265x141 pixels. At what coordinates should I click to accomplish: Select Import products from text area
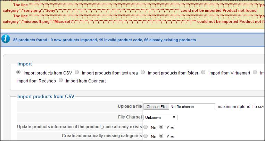77,72
